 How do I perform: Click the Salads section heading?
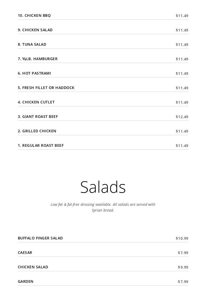coord(103,187)
